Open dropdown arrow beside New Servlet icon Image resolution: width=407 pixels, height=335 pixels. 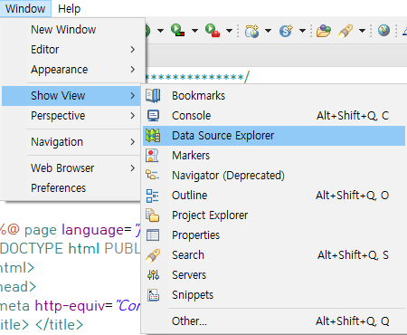coord(302,31)
